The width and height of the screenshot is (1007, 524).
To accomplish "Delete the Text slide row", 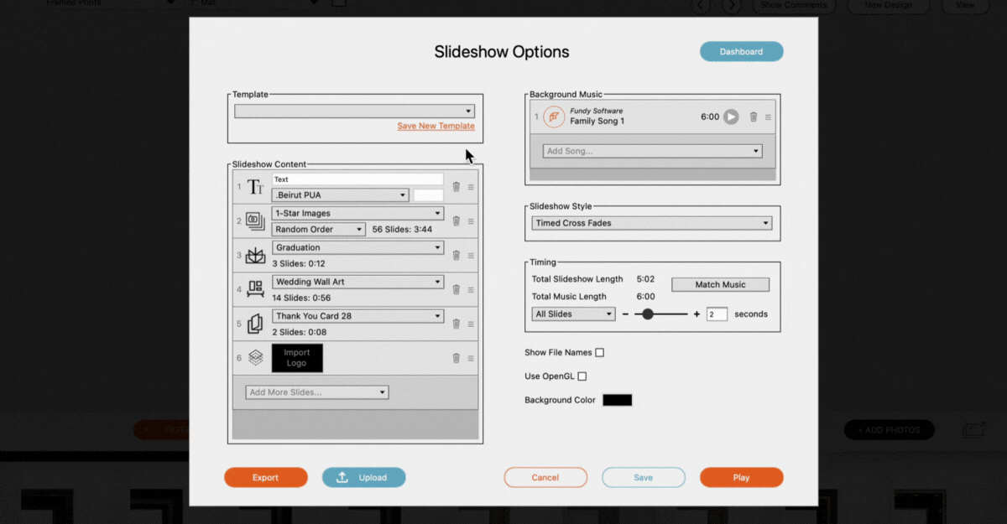I will click(457, 187).
